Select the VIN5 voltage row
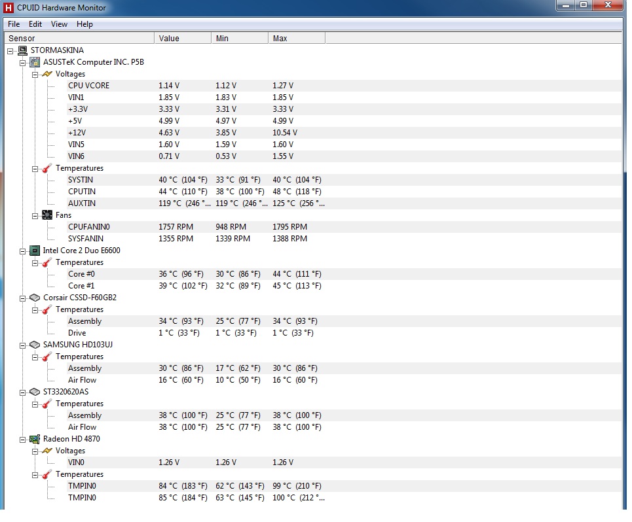The image size is (632, 522). [x=344, y=145]
